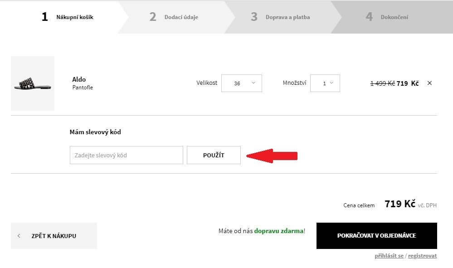Click the dopravu zdarma green text
This screenshot has width=453, height=268.
279,231
